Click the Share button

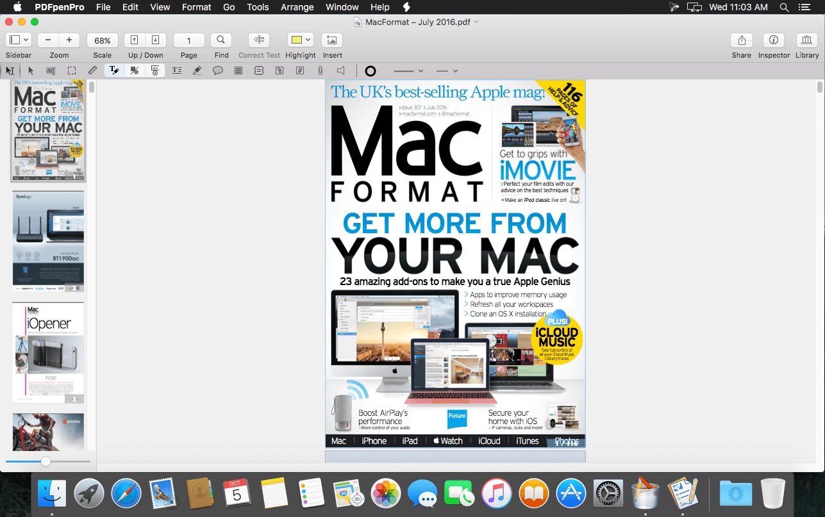tap(741, 40)
